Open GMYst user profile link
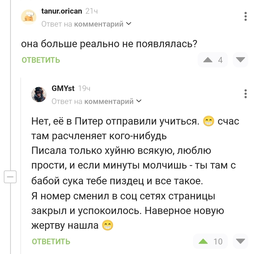The width and height of the screenshot is (259, 254). point(63,88)
